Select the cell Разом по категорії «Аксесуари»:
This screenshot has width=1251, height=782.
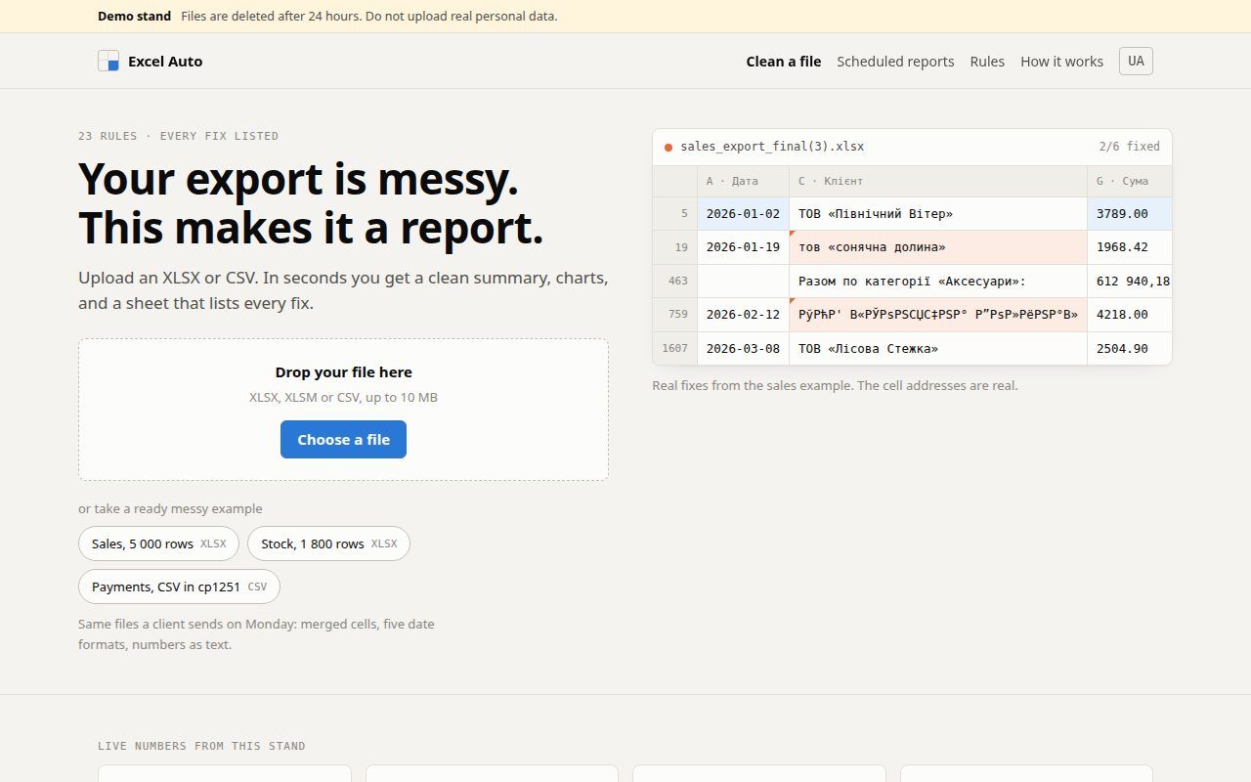[x=938, y=282]
